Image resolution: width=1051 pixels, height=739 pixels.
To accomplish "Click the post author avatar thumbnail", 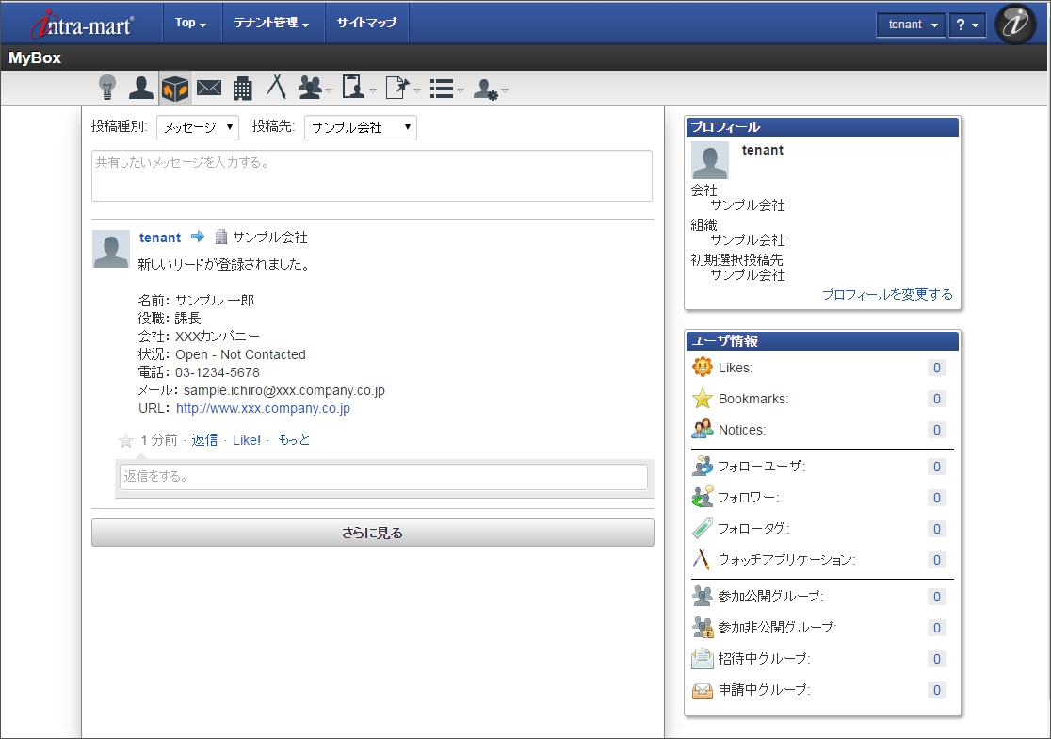I will click(x=110, y=249).
